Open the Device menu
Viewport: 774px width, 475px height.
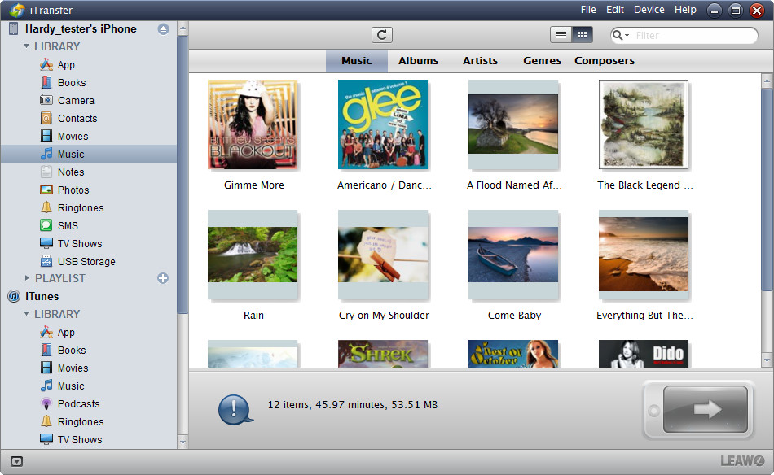point(649,10)
